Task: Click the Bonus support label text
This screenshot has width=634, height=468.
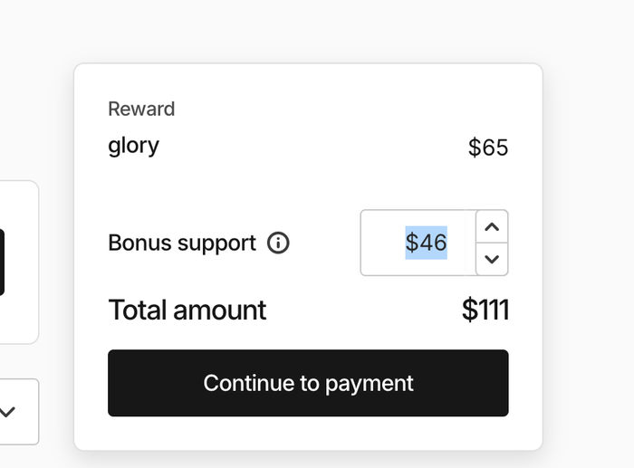Action: 182,243
